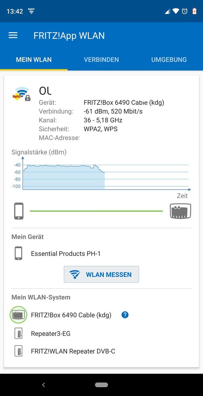Open the Repeater3-EG entry

(51, 333)
